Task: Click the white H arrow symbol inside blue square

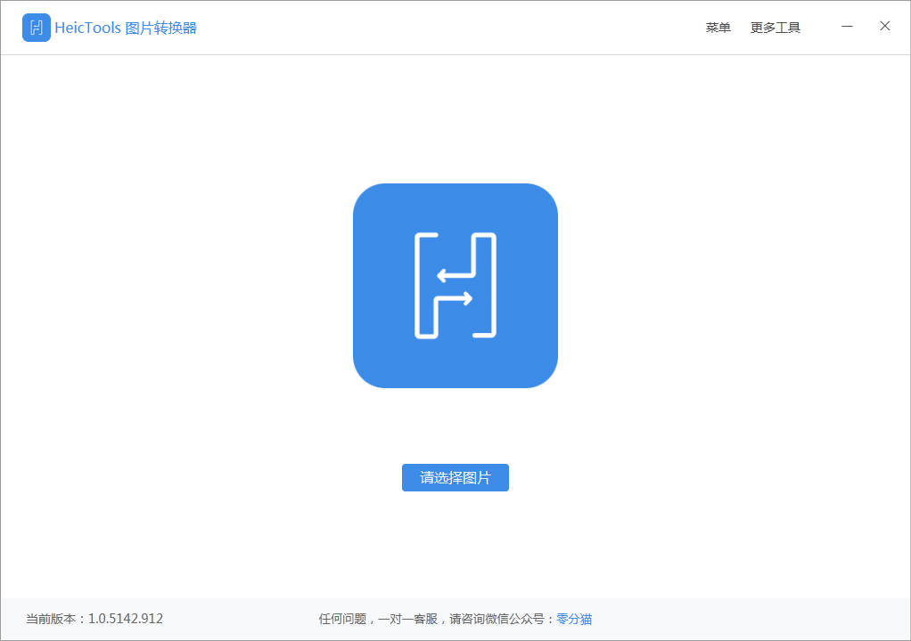Action: point(455,286)
